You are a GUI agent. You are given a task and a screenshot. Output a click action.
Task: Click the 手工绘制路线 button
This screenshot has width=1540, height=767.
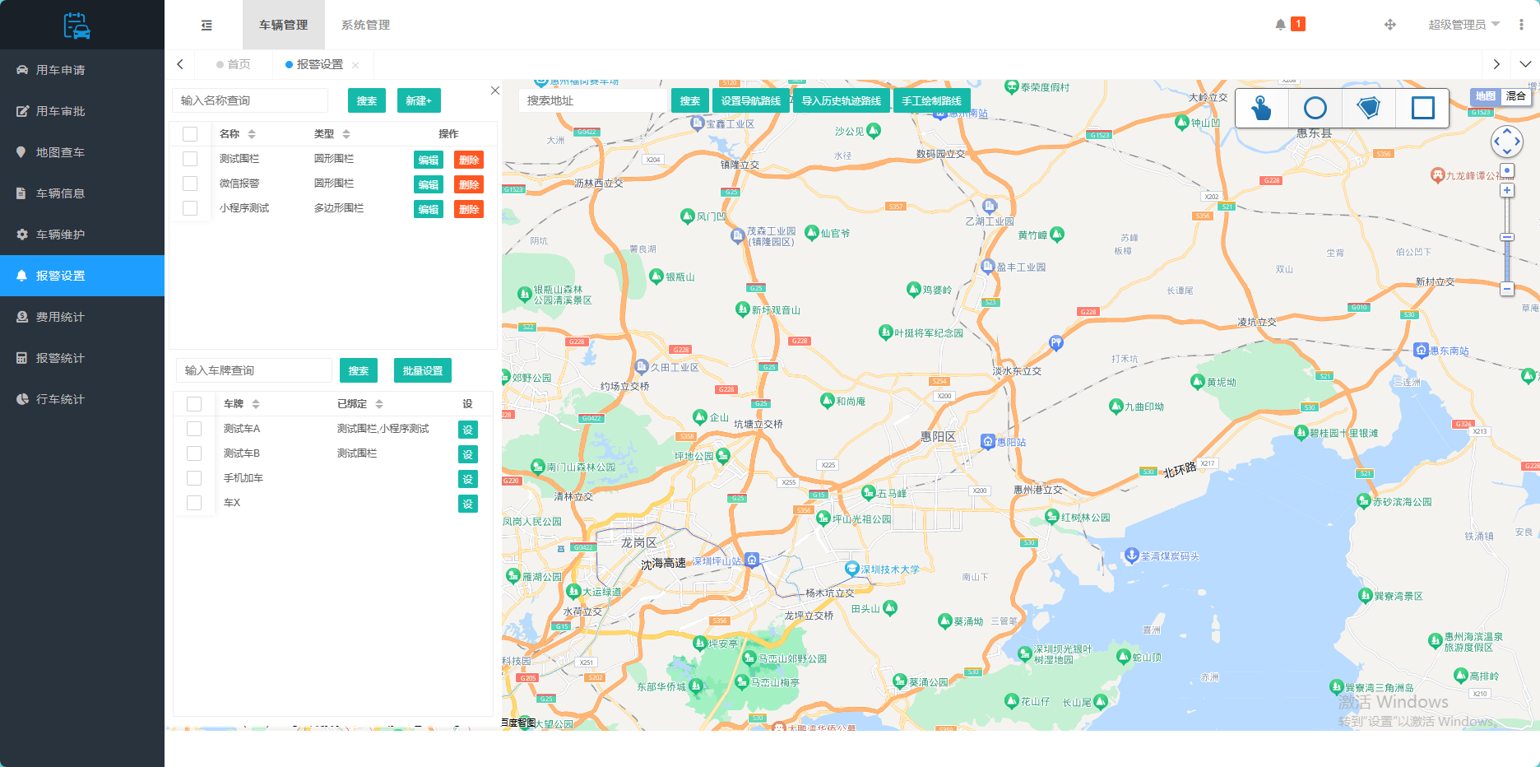coord(931,100)
